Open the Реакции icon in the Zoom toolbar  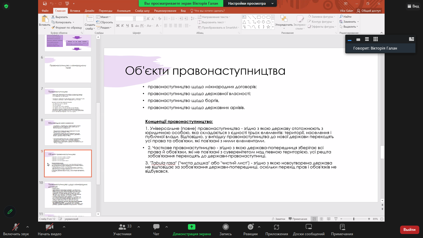(250, 227)
